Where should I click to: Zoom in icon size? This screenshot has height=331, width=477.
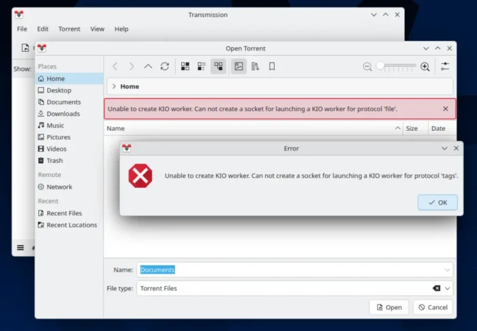click(x=425, y=67)
